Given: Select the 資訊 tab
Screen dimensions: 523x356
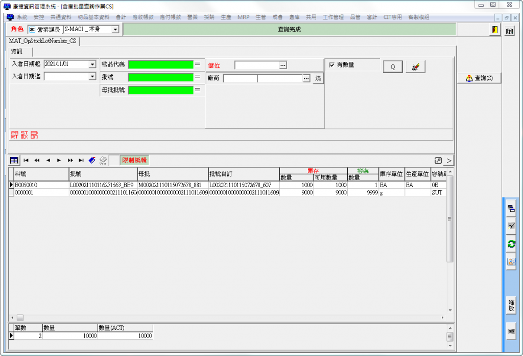Looking at the screenshot, I should tap(17, 52).
